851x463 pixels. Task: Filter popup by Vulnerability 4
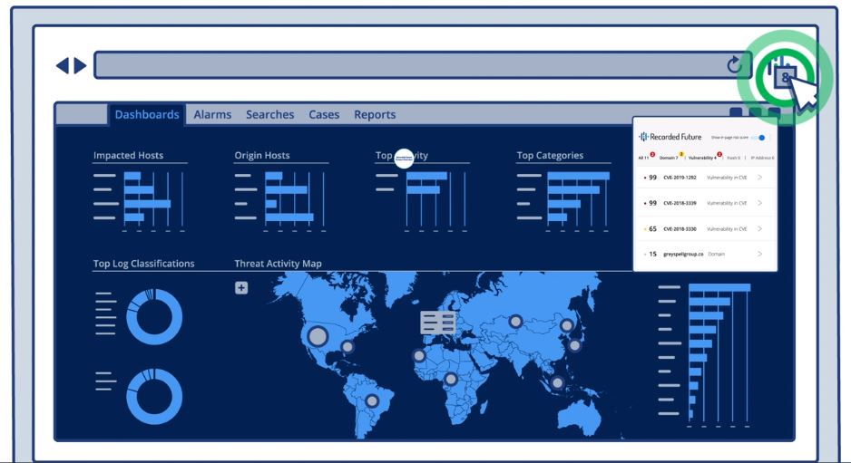702,158
